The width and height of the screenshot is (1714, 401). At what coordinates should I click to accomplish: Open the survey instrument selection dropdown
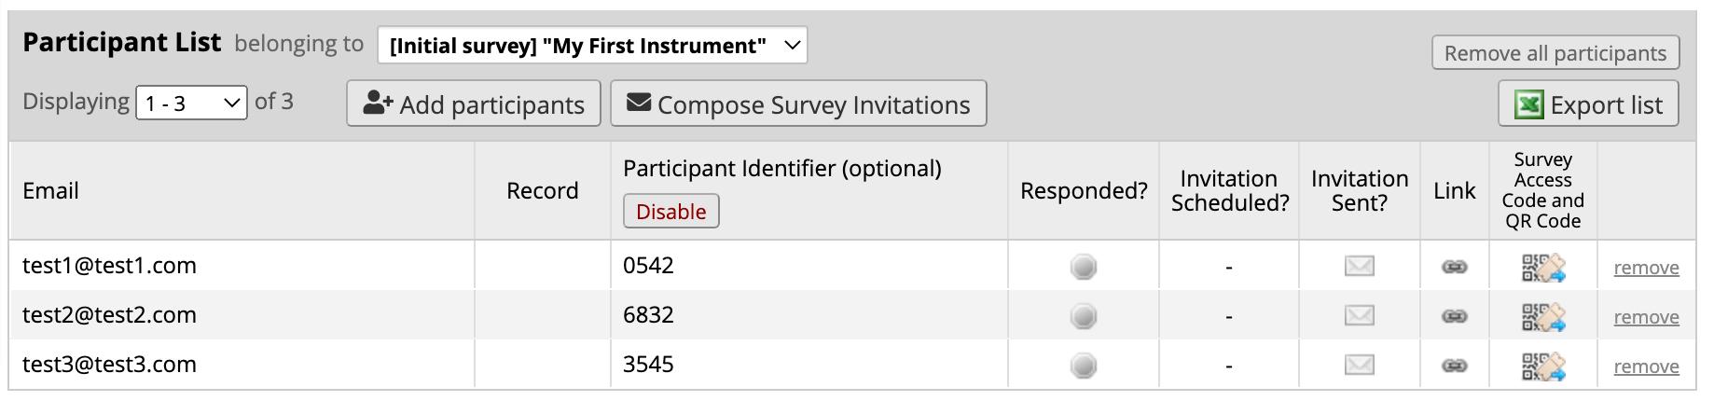pos(592,46)
